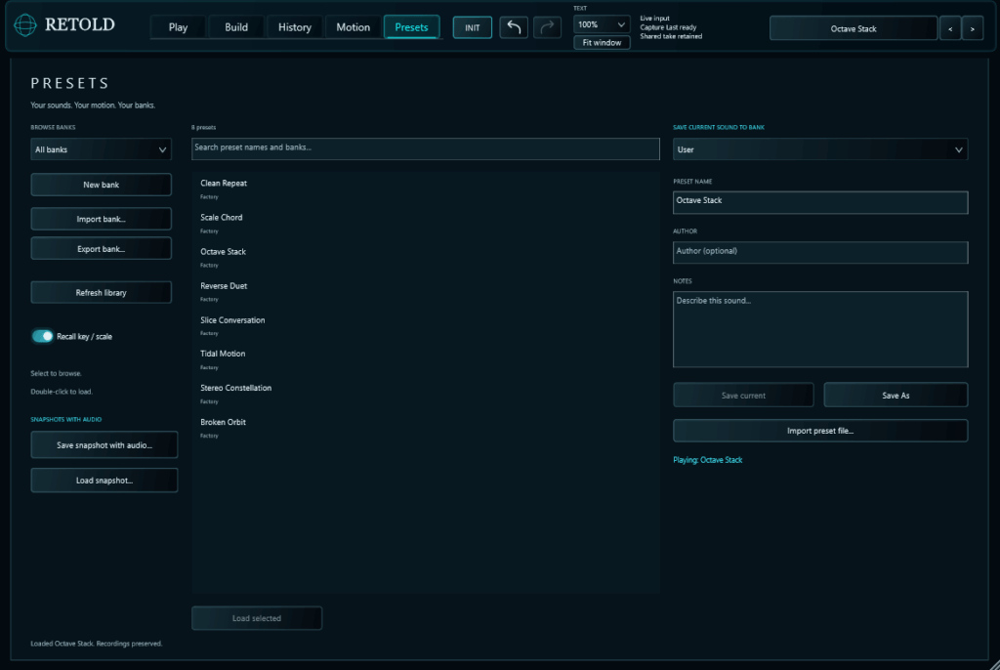This screenshot has width=1000, height=670.
Task: Select the Broken Orbit preset
Action: point(426,428)
